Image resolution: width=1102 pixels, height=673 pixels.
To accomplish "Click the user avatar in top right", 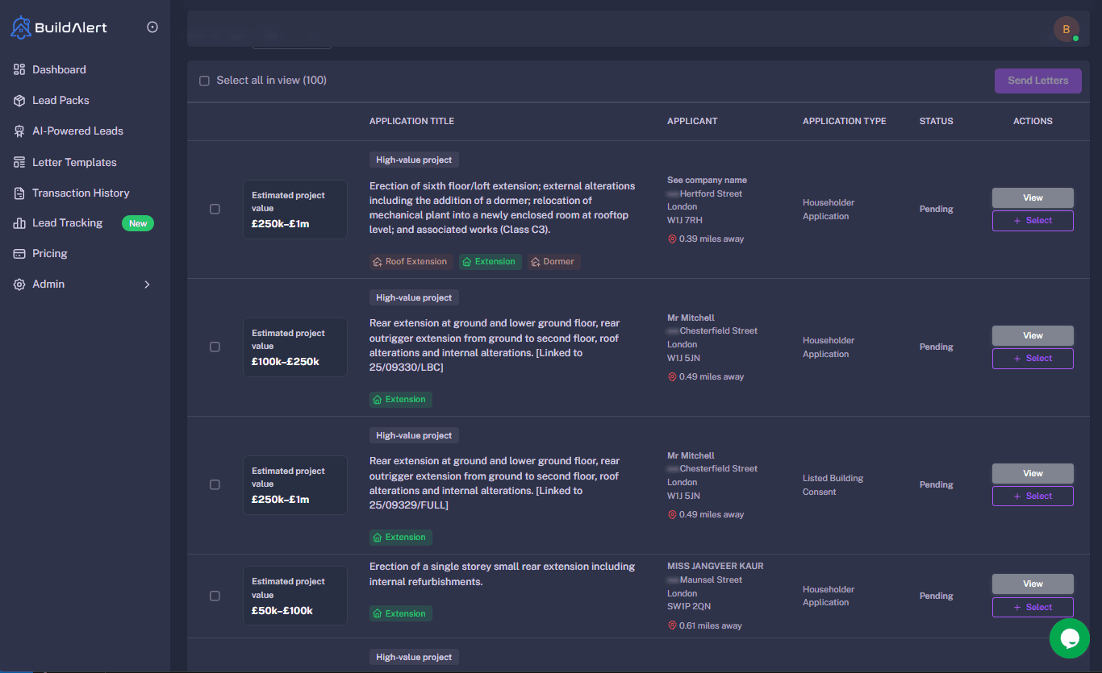I will 1066,29.
